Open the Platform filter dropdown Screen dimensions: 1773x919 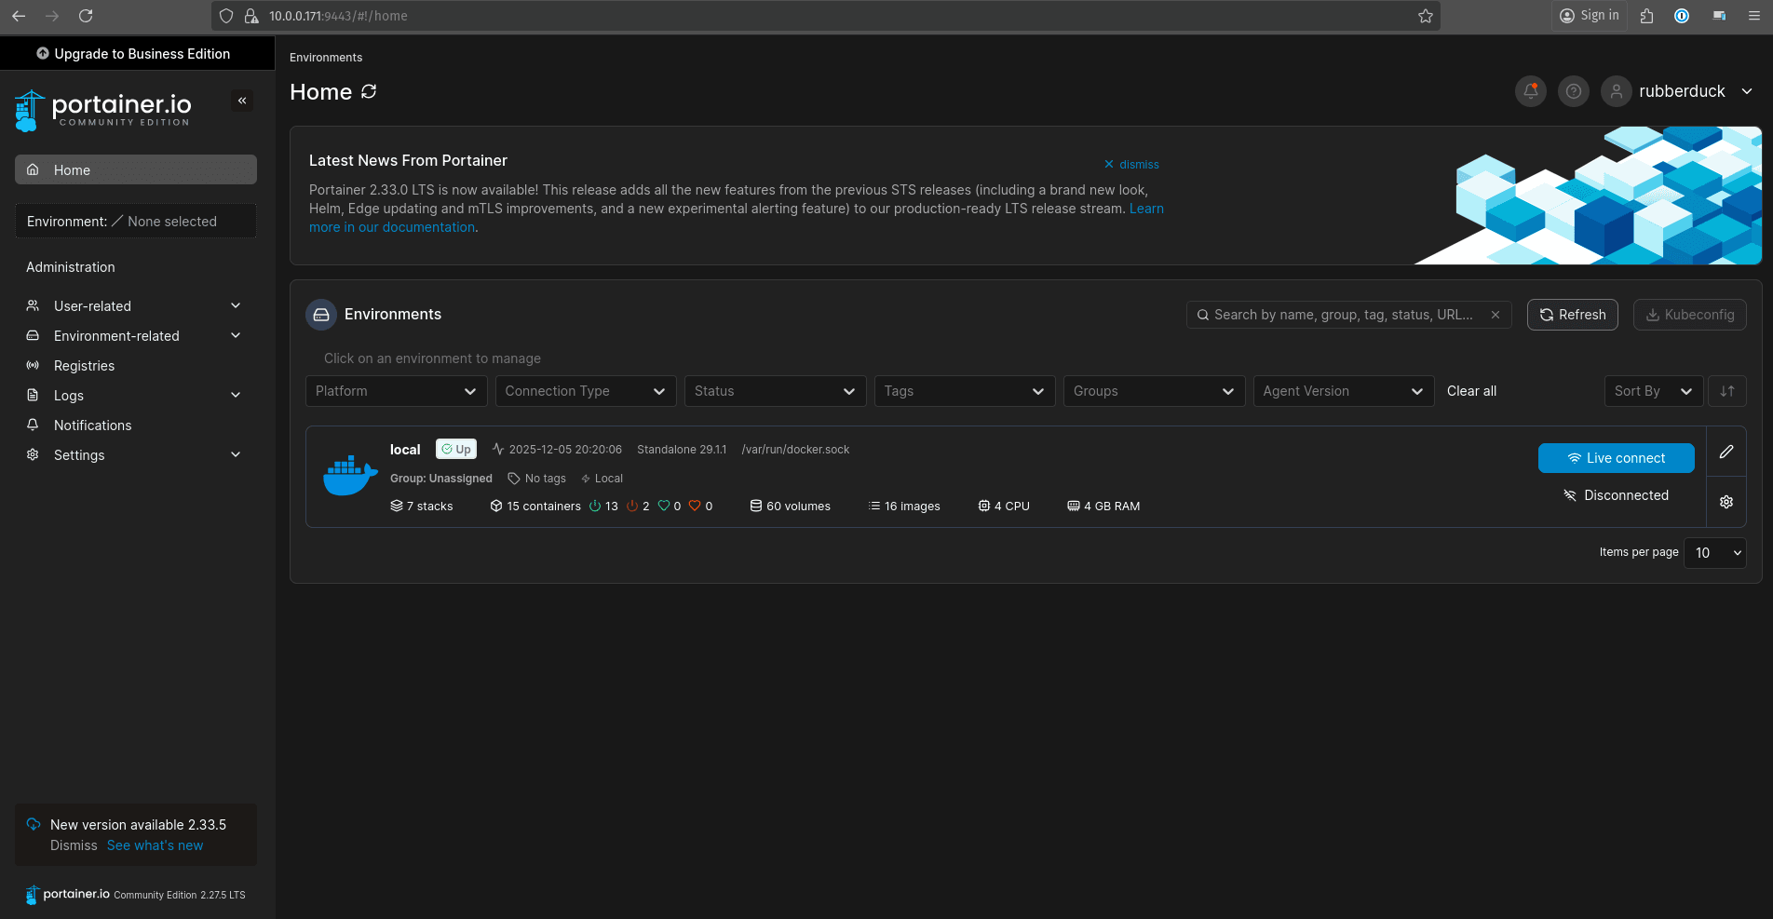396,391
